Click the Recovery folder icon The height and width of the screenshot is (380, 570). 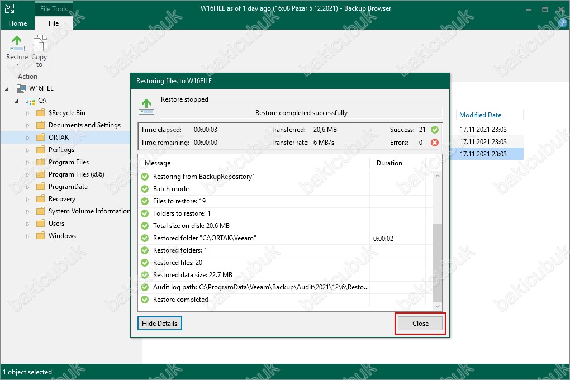click(x=41, y=199)
